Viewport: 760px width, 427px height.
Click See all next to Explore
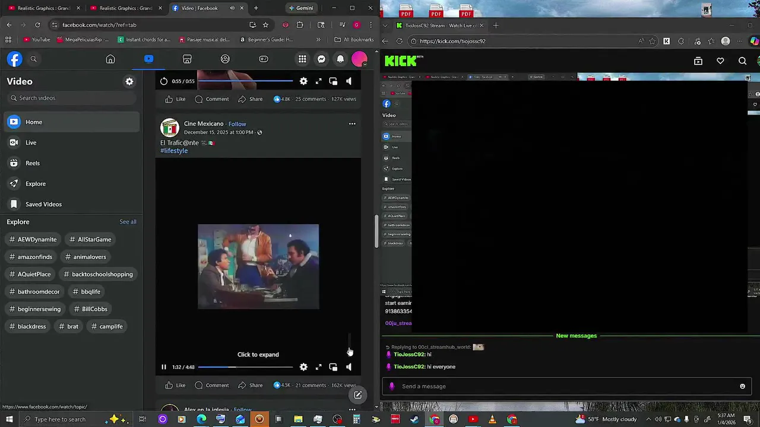[128, 222]
